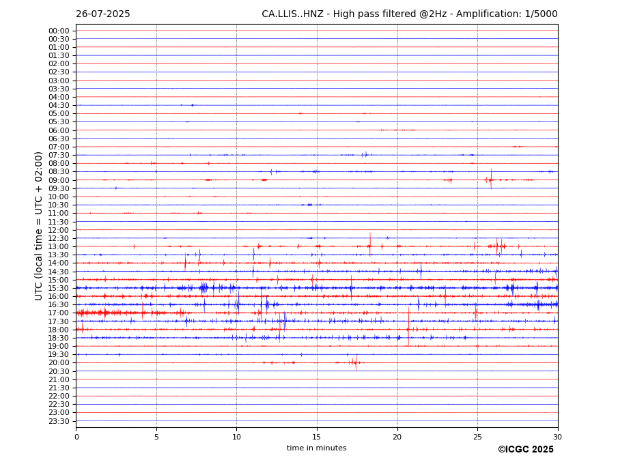Click the x-axis tick label 20
633x475 pixels.
pyautogui.click(x=397, y=437)
